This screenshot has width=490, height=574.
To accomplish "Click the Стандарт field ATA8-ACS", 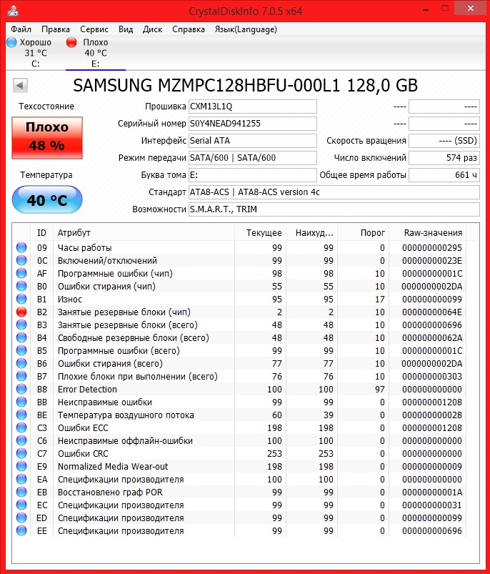I will (x=334, y=192).
